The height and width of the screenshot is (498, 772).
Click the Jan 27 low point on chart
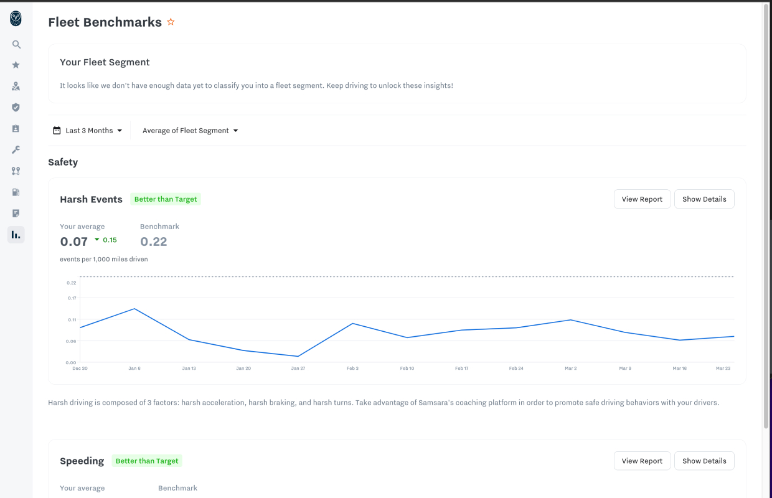(x=298, y=356)
